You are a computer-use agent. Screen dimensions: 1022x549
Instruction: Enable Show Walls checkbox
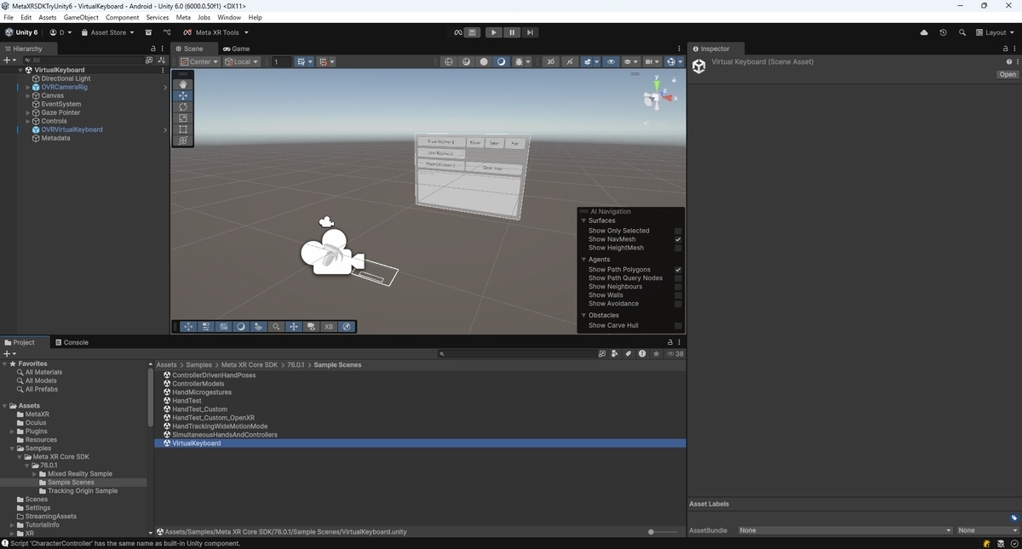678,295
